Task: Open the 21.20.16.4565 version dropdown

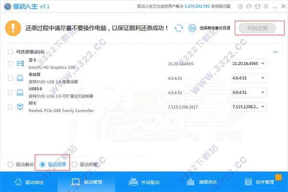Action: coord(249,63)
